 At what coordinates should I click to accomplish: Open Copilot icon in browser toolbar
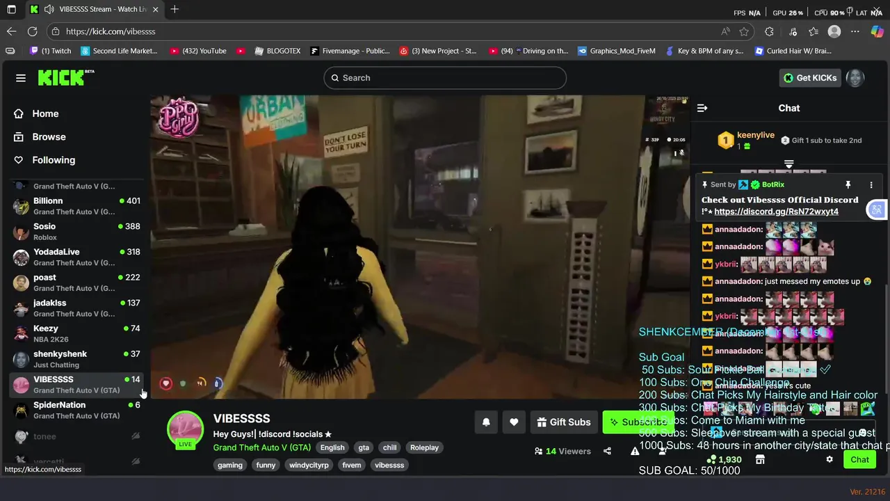(x=877, y=31)
